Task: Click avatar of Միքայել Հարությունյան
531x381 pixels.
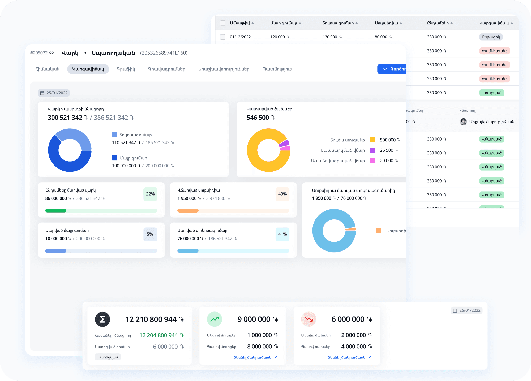Action: [463, 122]
